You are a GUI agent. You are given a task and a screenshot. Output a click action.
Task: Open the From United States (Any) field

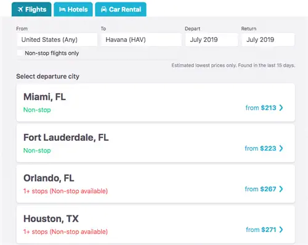(57, 39)
